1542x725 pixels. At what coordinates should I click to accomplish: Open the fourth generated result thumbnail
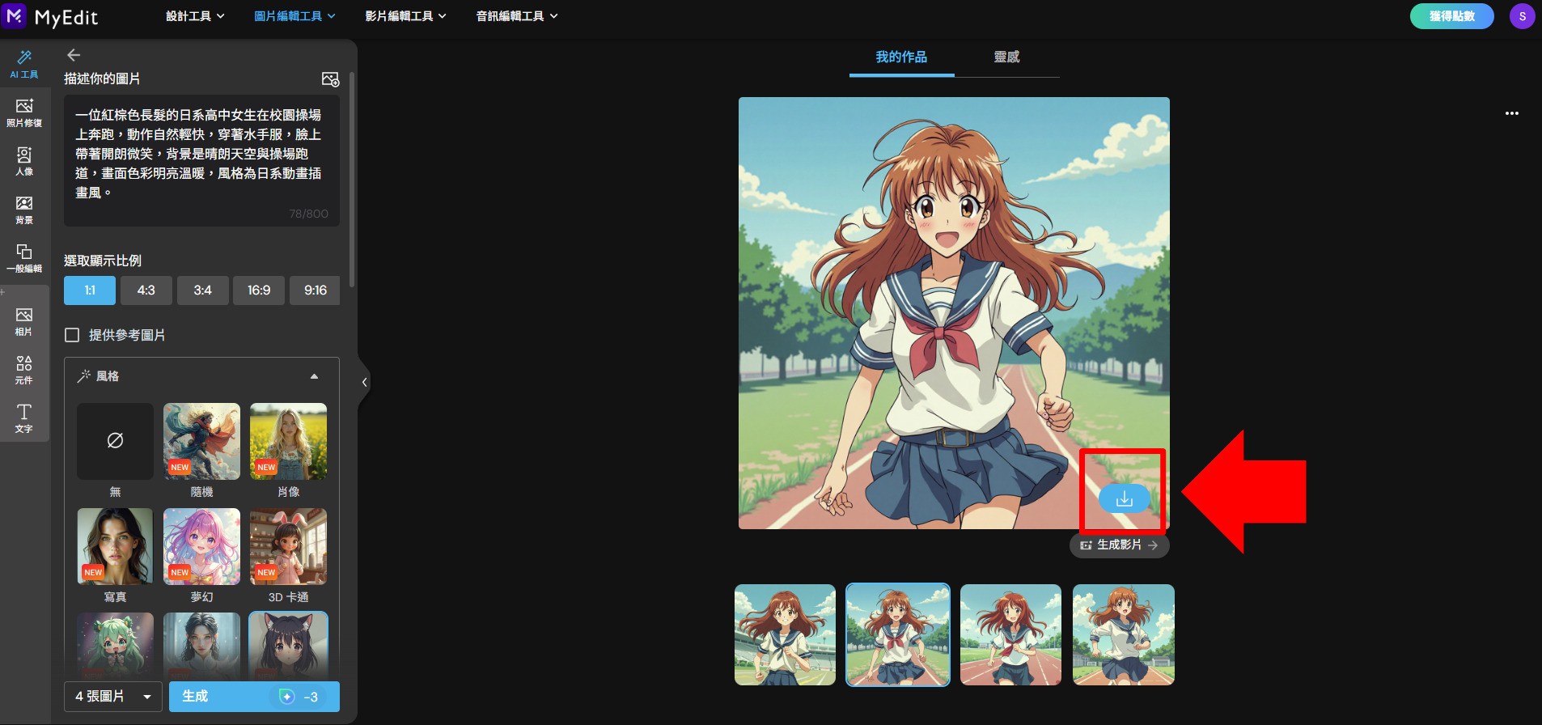click(x=1124, y=635)
